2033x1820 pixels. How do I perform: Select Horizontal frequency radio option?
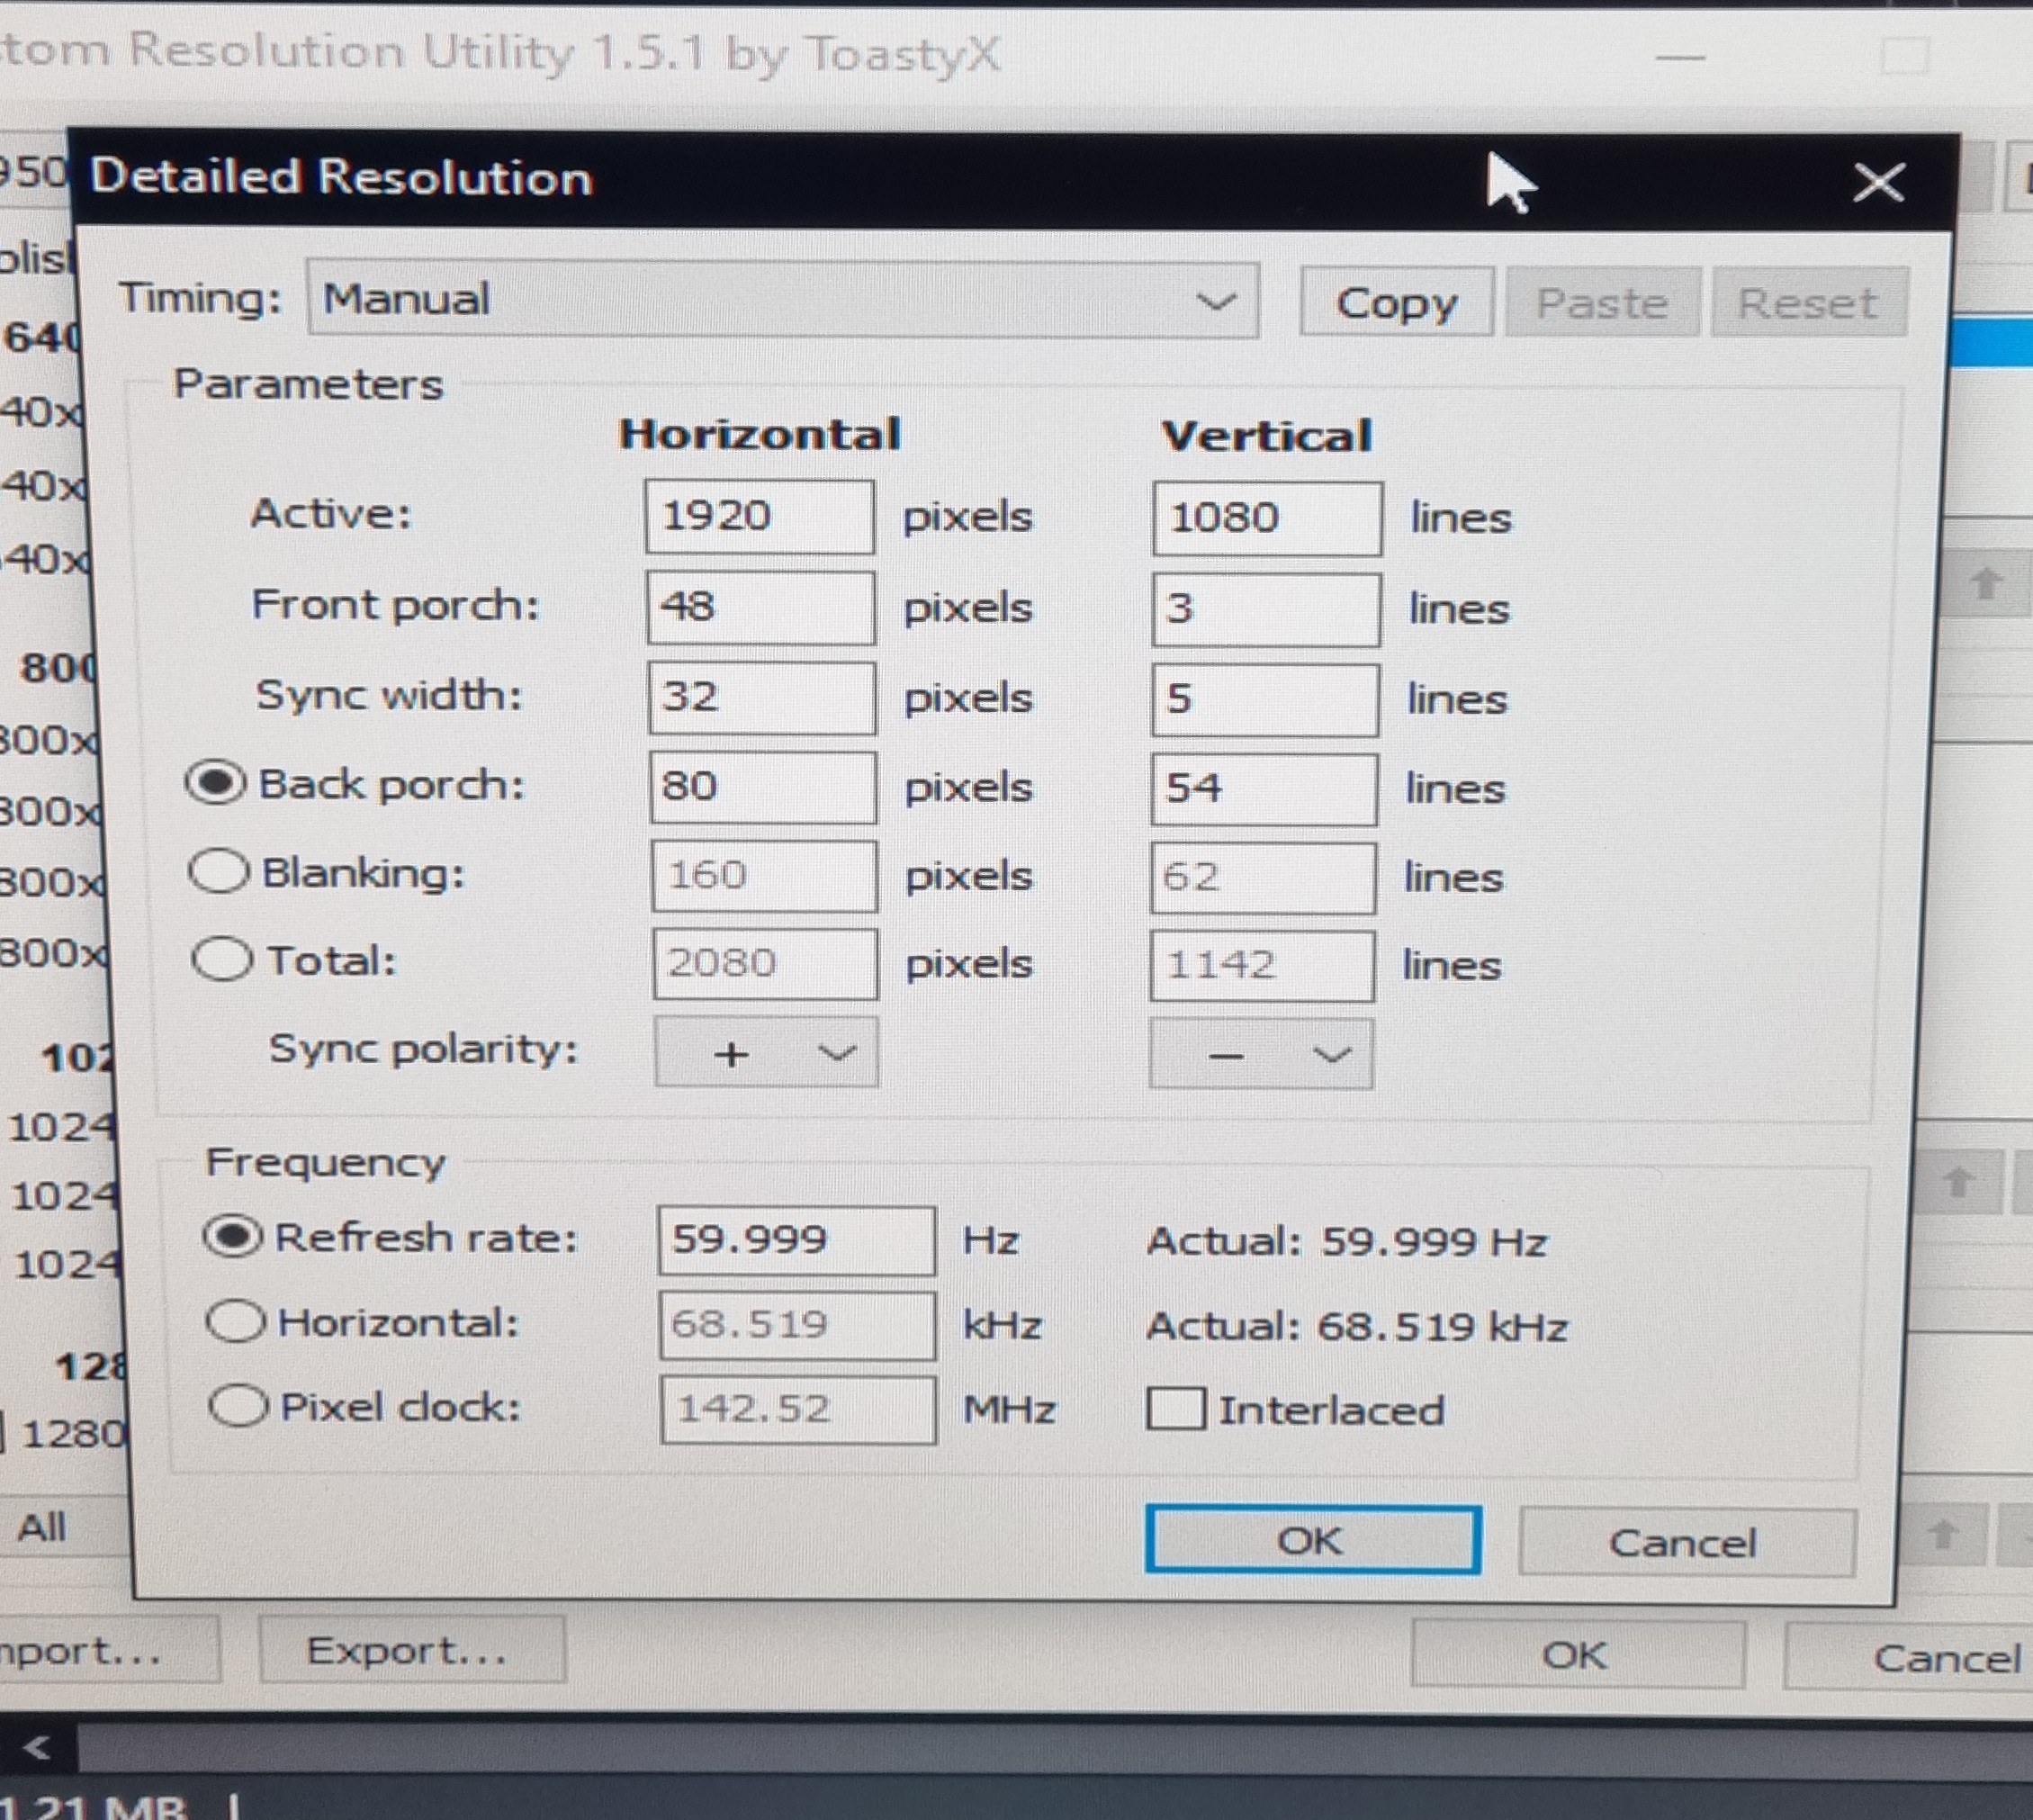236,1322
